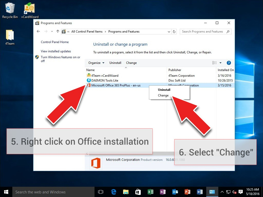
Task: Click the Search Programs and Features box
Action: [x=202, y=32]
